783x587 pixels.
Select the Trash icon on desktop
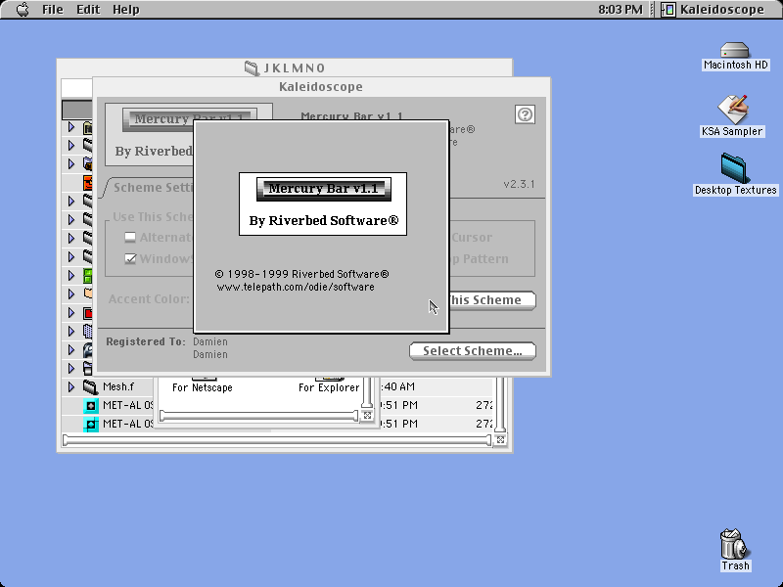point(733,544)
